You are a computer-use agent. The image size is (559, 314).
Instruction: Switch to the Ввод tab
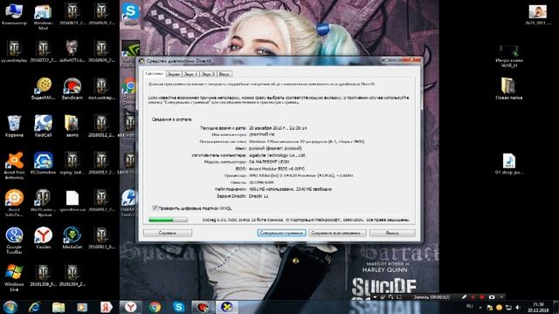coord(224,74)
